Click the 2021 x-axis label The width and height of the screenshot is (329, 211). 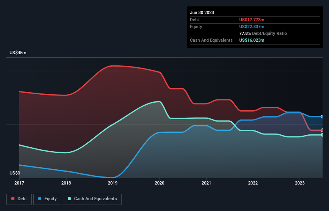tap(206, 183)
